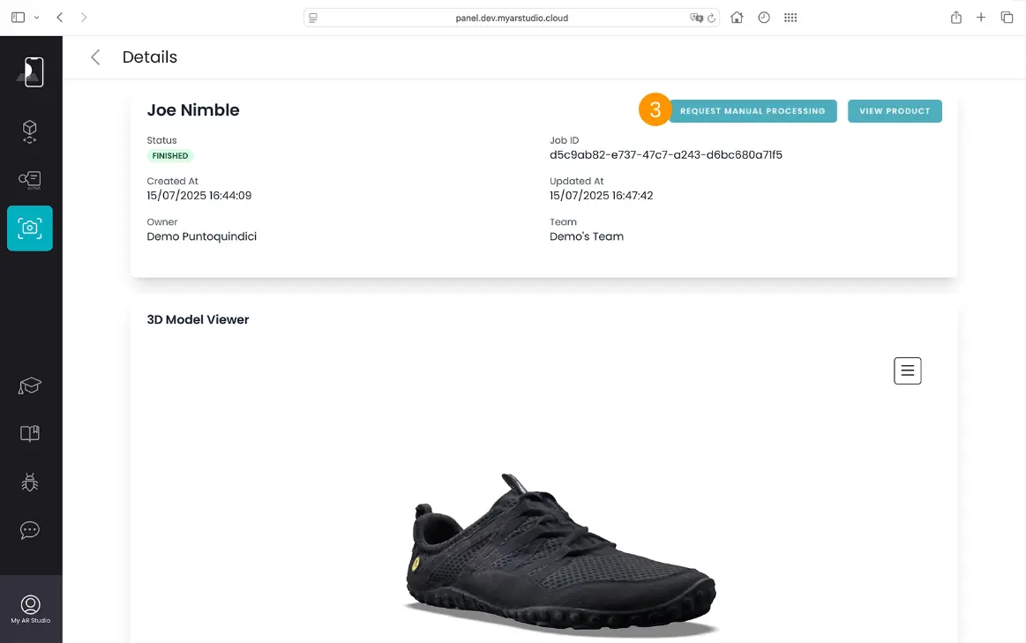Open the alpha AI generation sidebar icon
The height and width of the screenshot is (643, 1026).
point(30,180)
